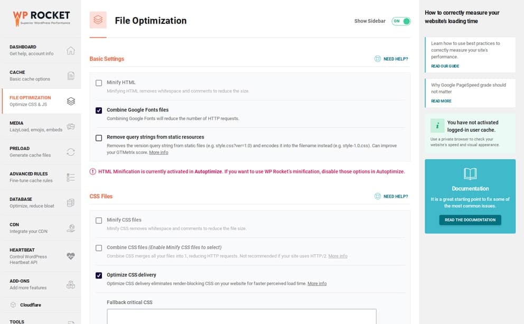
Task: Toggle the Show Sidebar switch off
Action: point(401,21)
